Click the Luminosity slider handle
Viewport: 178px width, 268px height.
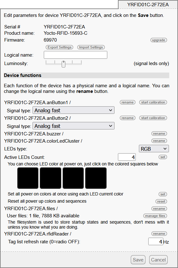coord(64,64)
